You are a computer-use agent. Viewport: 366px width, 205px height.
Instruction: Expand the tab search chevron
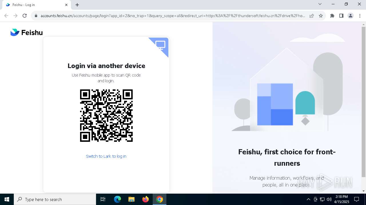(x=320, y=4)
